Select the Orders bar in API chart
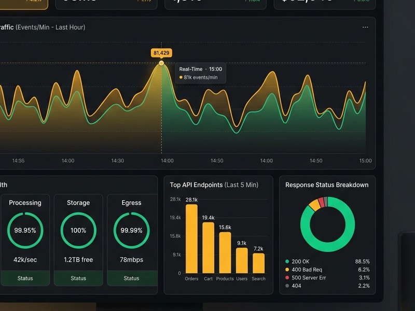This screenshot has width=415, height=311. [191, 239]
